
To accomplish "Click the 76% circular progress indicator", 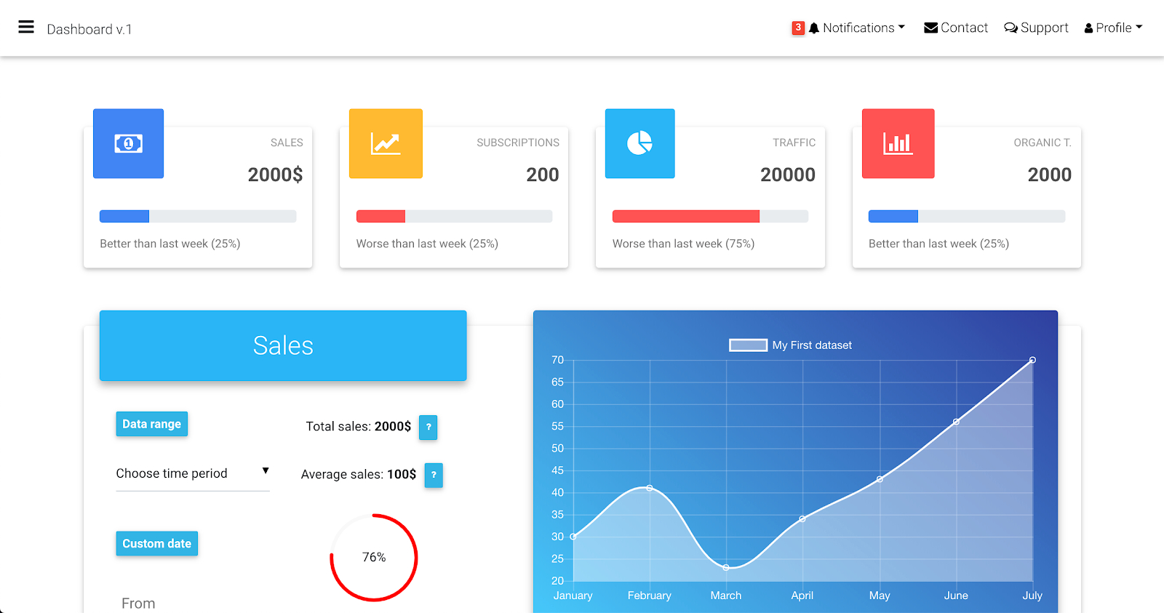I will coord(374,557).
